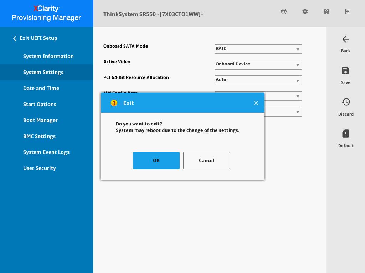Expand the MM Config Base dropdown
The image size is (365, 273).
[297, 96]
